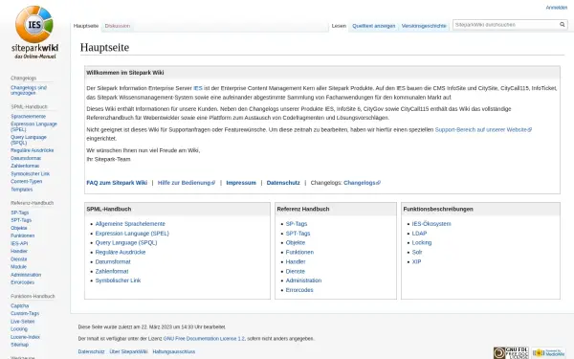The width and height of the screenshot is (574, 359).
Task: Open the Datenschutz link in the welcome box
Action: pyautogui.click(x=283, y=183)
